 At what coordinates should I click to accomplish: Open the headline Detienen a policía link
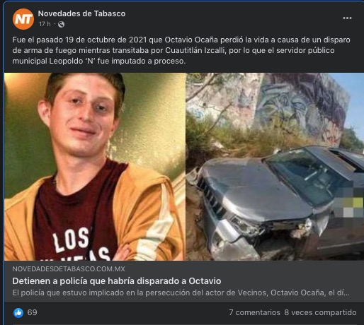pos(117,281)
